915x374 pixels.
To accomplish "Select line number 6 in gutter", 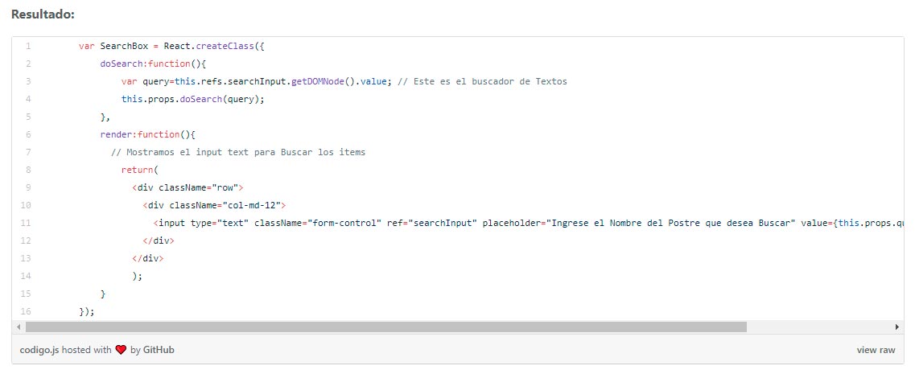I will [x=28, y=135].
